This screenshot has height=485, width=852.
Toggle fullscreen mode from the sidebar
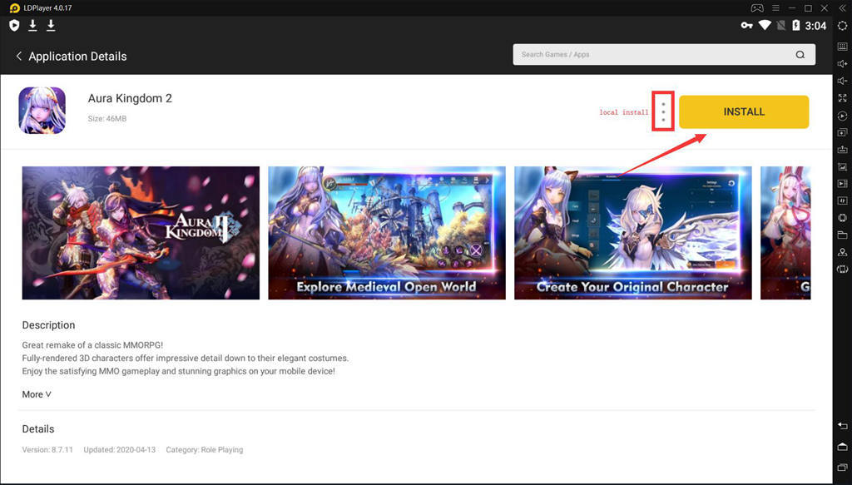pyautogui.click(x=842, y=98)
